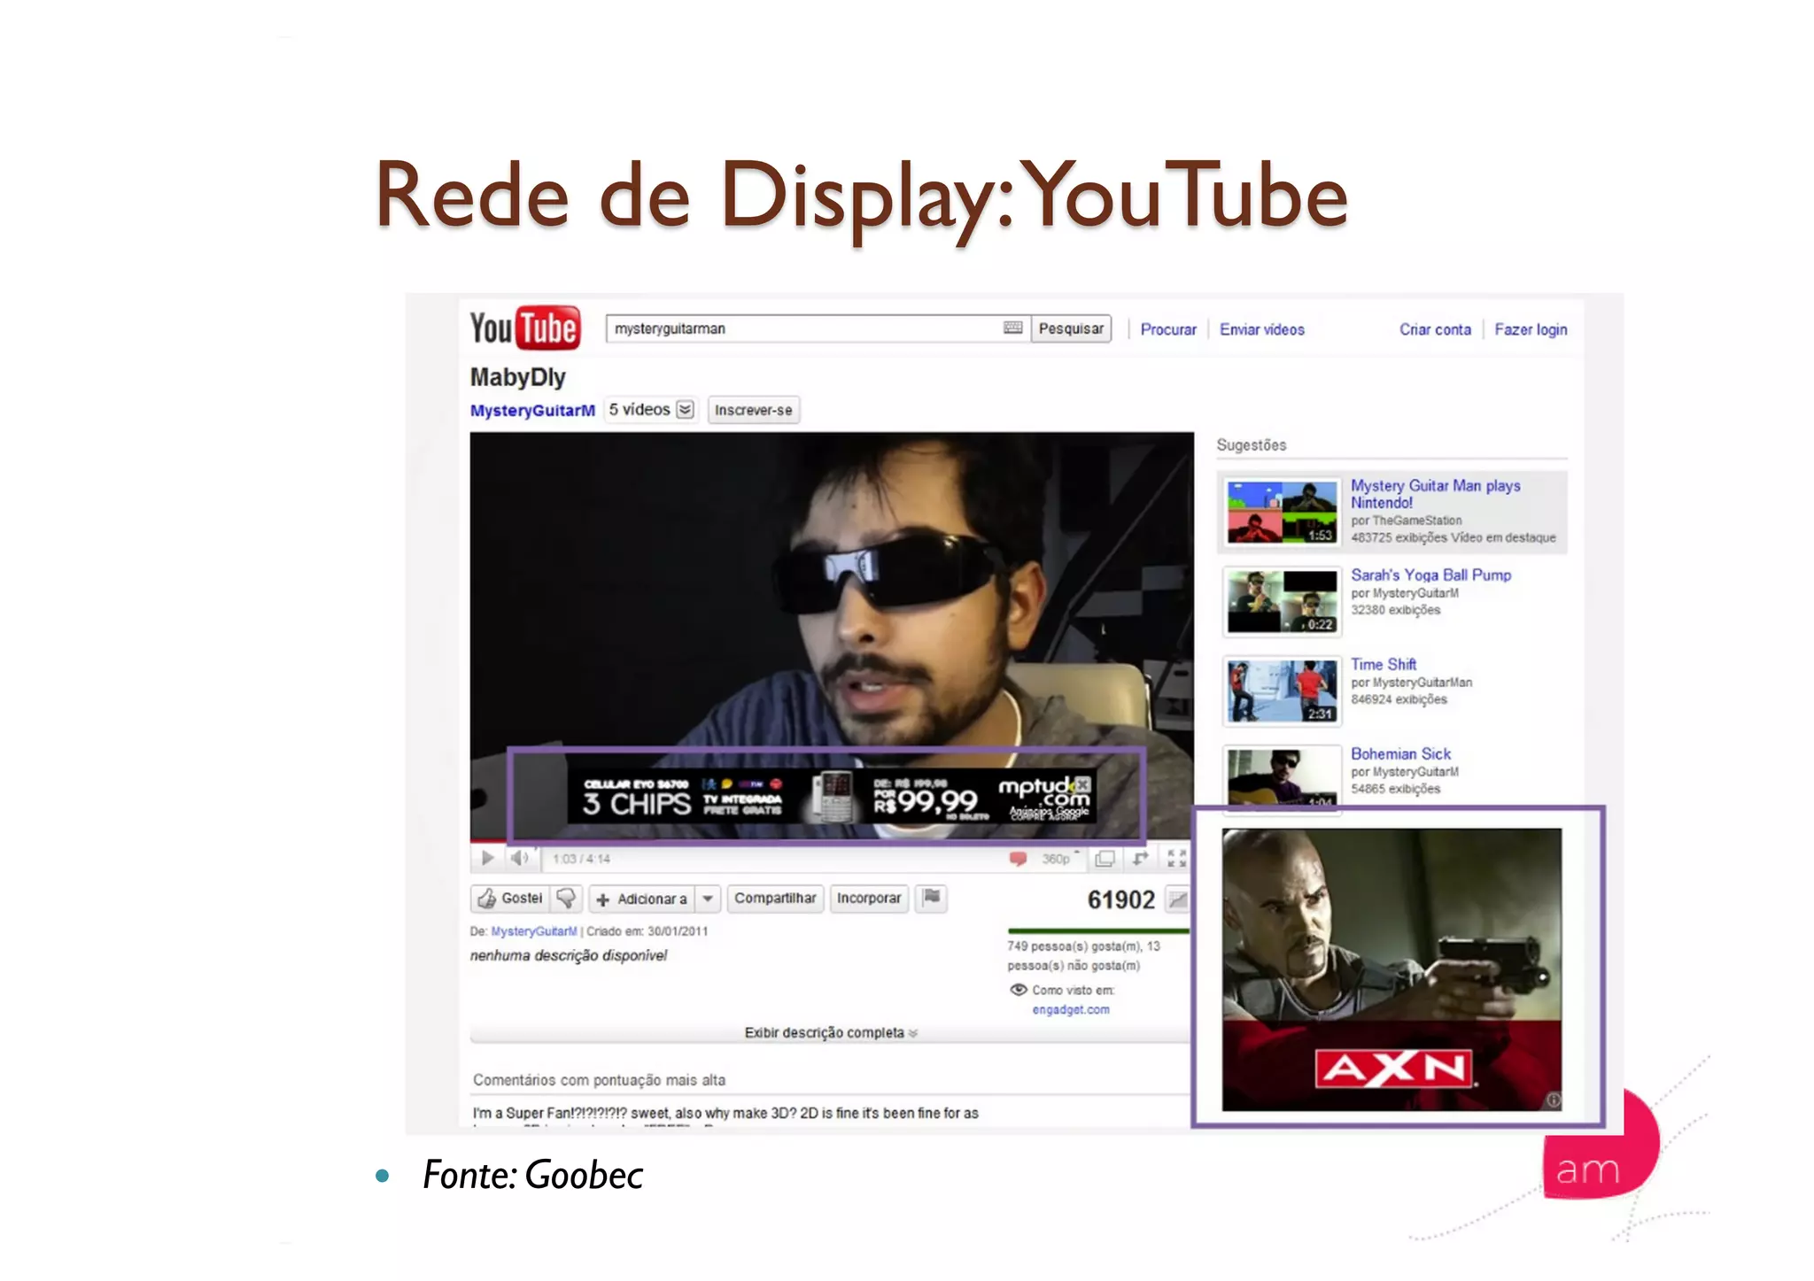
Task: Click the ad info icon on AXN banner corner
Action: point(1554,1100)
